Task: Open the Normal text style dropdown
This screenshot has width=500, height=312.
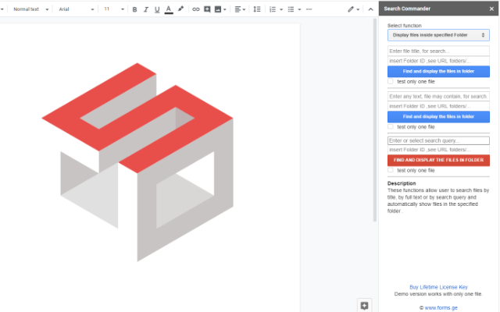Action: (x=31, y=9)
